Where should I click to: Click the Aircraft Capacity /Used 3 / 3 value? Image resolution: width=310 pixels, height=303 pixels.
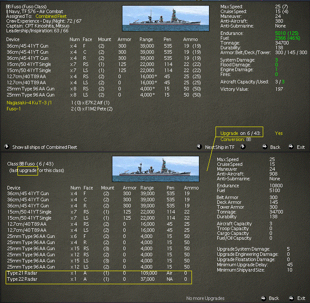(280, 82)
